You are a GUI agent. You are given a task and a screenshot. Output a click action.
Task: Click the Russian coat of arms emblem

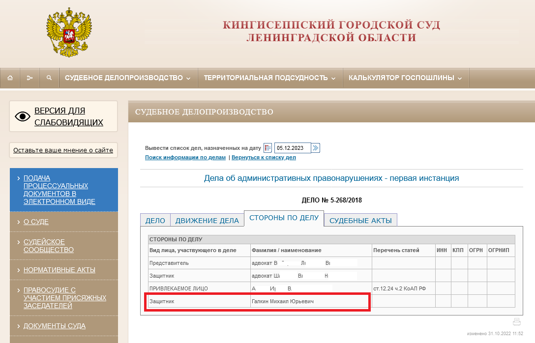tap(69, 31)
